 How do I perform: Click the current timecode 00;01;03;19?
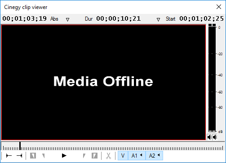[25, 18]
